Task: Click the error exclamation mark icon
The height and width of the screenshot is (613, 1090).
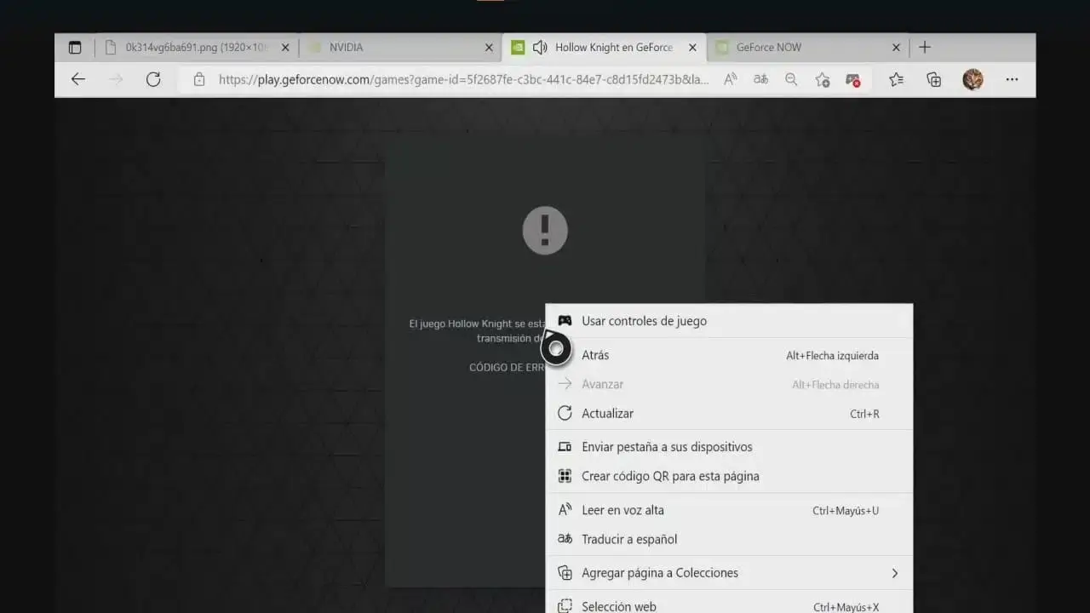Action: (545, 230)
